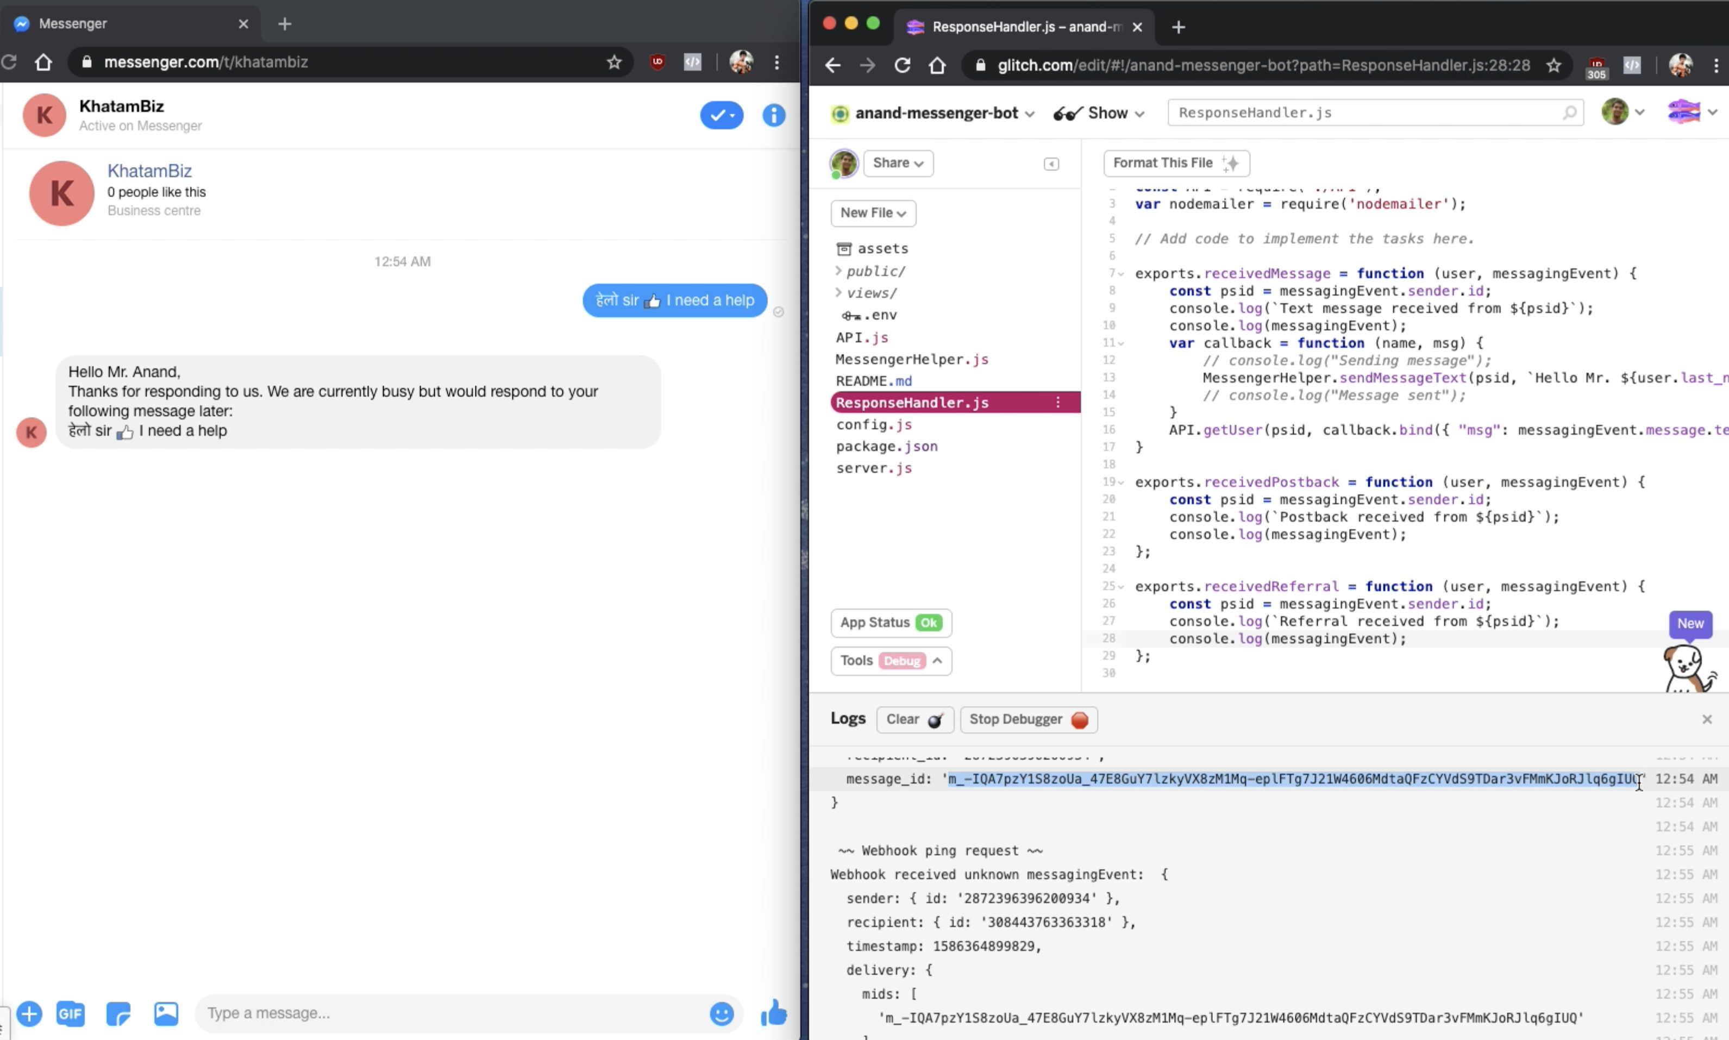Open the Share dropdown

pyautogui.click(x=898, y=164)
